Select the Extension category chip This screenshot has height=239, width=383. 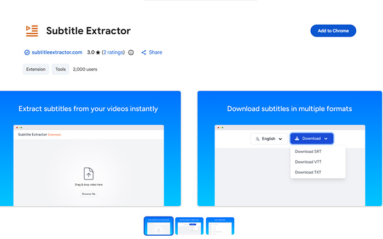36,69
